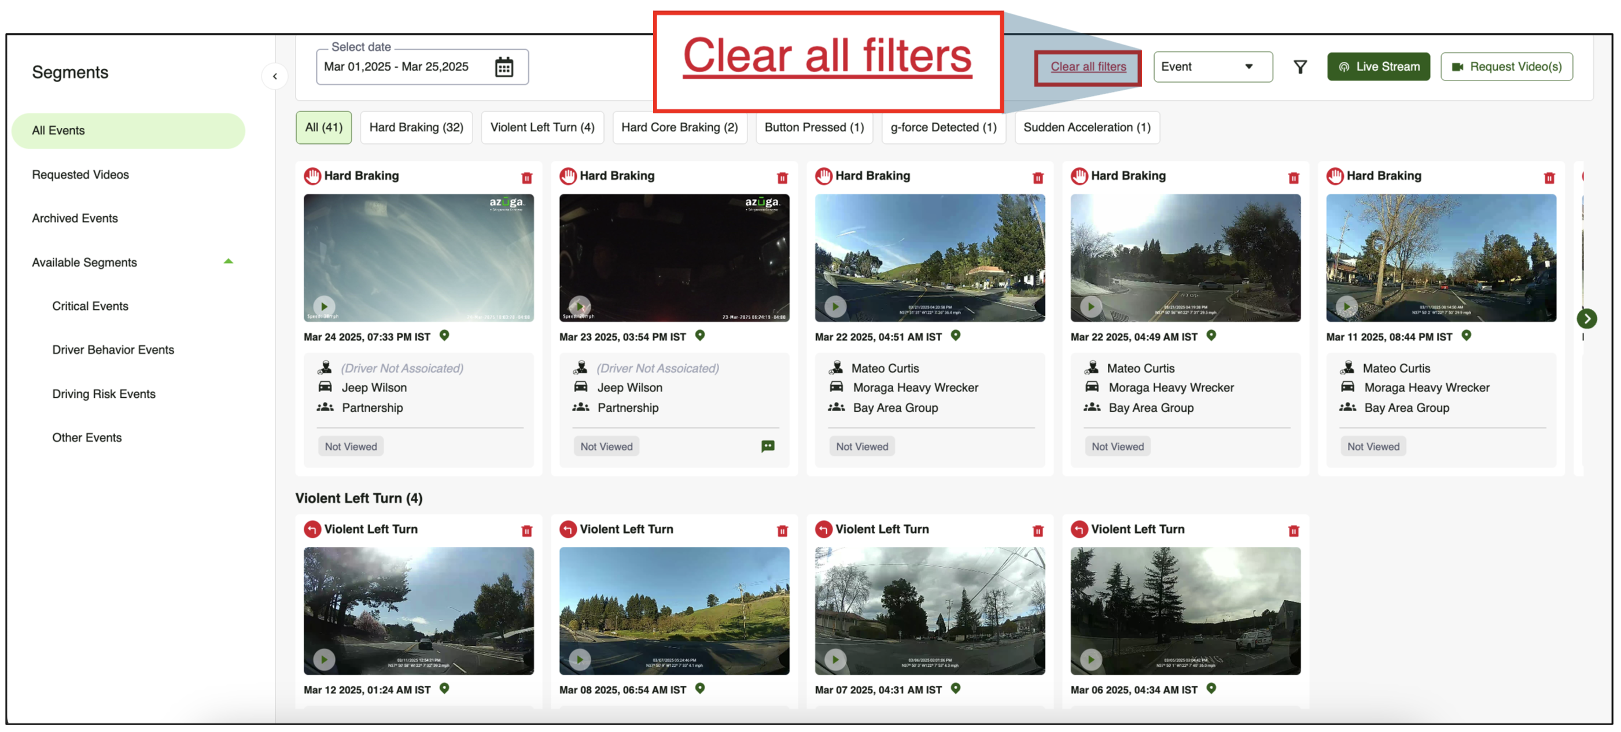1621x732 pixels.
Task: Open the Event dropdown
Action: (x=1212, y=66)
